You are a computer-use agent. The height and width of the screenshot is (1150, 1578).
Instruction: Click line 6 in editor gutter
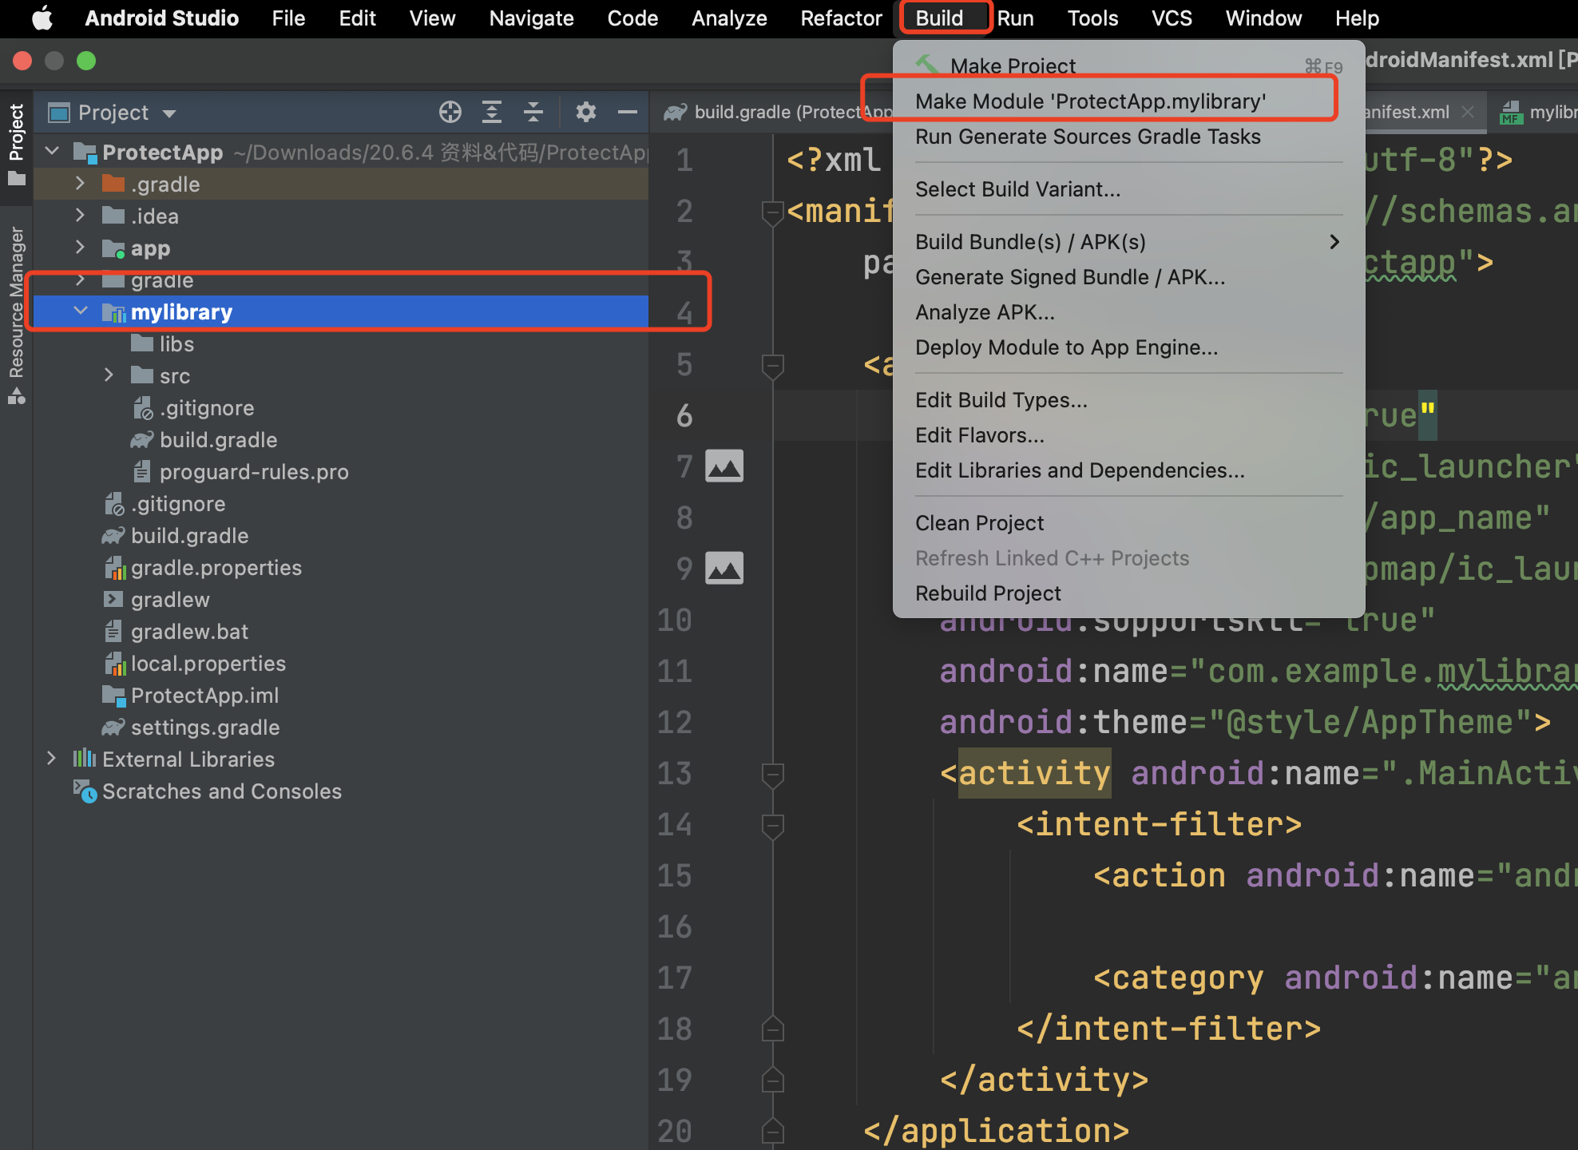pyautogui.click(x=684, y=415)
